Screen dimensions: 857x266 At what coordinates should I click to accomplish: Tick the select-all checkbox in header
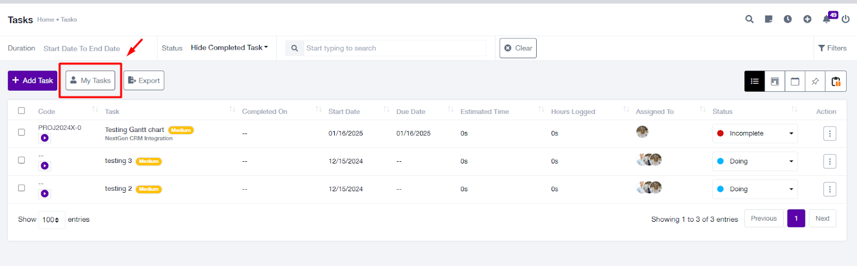pos(21,111)
